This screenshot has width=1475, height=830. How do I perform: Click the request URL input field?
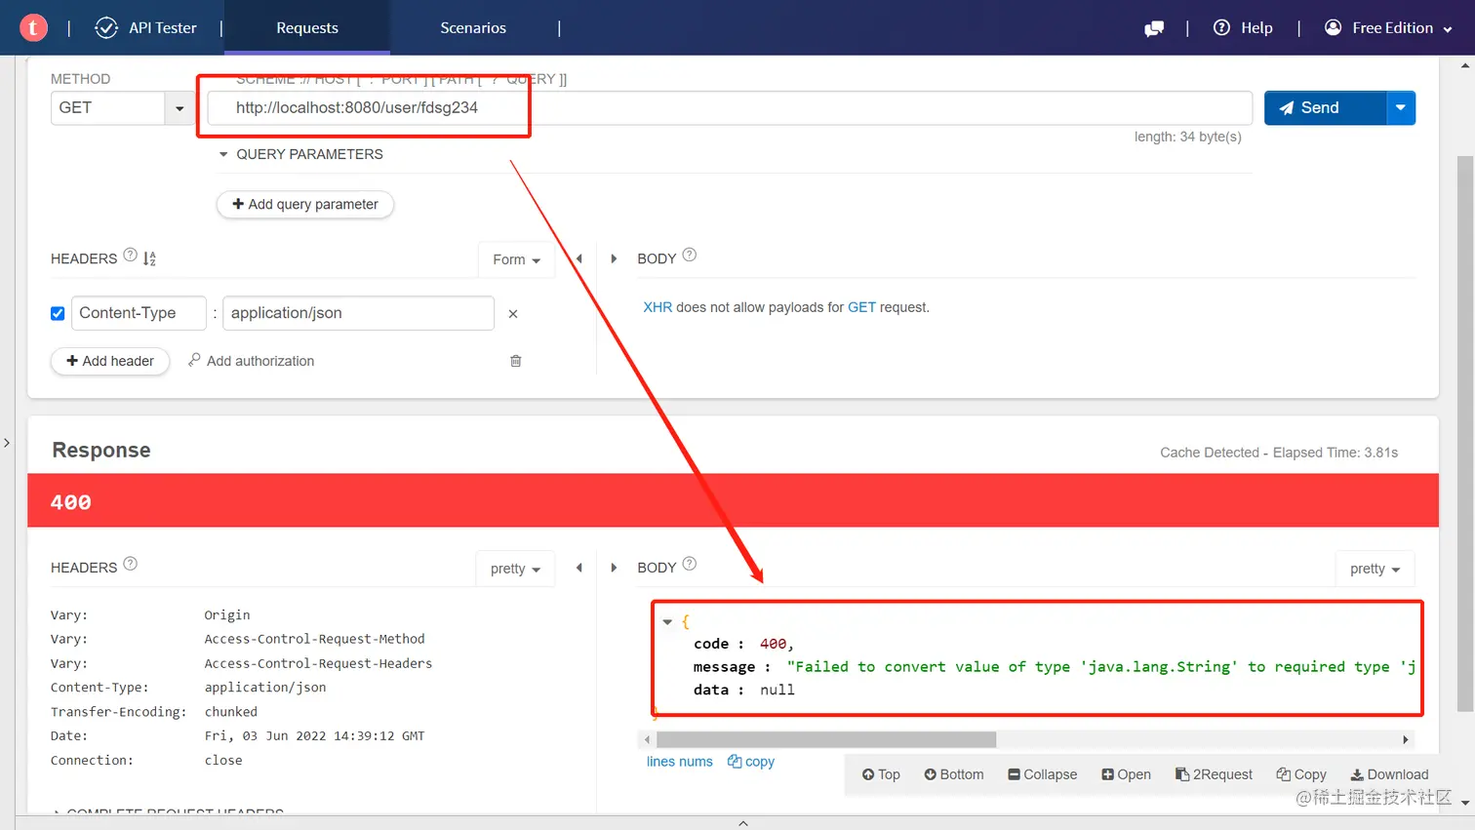(730, 107)
